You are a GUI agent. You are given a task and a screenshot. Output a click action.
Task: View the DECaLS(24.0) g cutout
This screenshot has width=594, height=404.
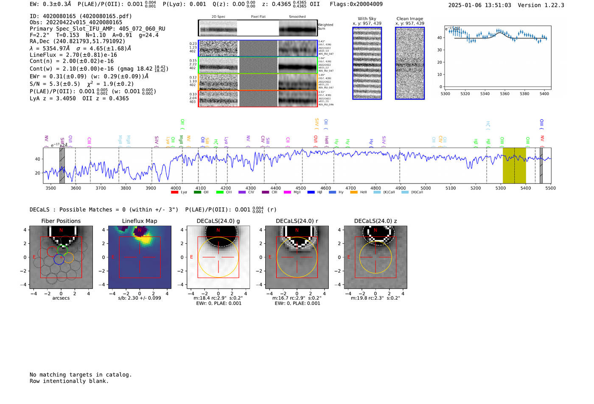(x=218, y=257)
